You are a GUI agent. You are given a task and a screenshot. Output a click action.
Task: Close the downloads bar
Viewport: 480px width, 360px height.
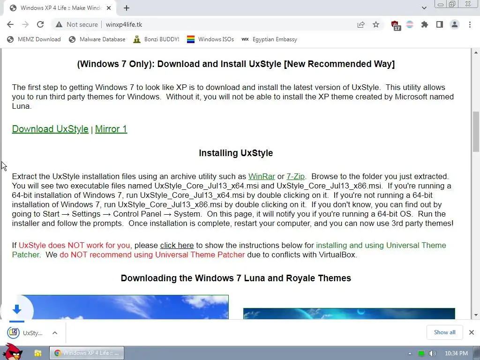point(472,332)
